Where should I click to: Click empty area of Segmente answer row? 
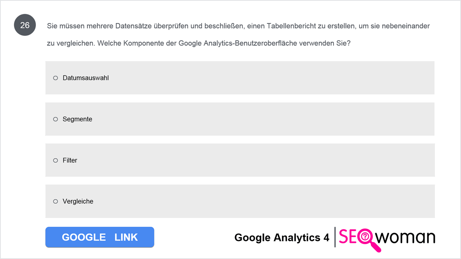tap(269, 119)
